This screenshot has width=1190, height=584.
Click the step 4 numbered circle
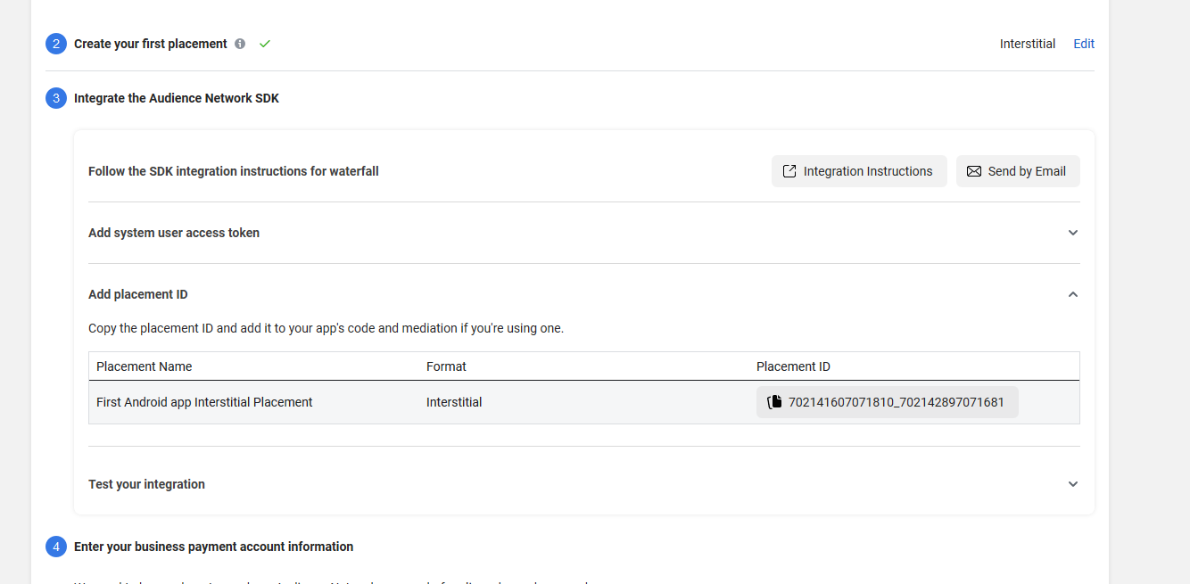click(x=55, y=546)
